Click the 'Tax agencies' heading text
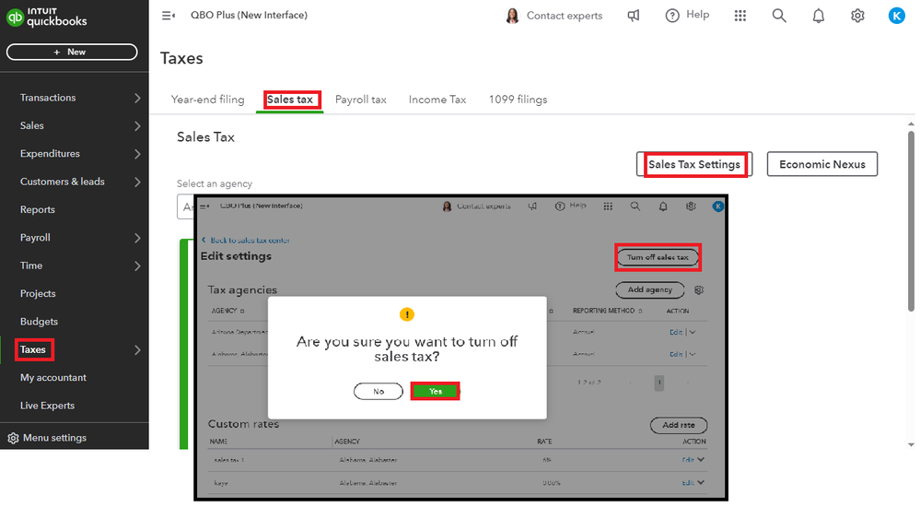The width and height of the screenshot is (920, 507). pyautogui.click(x=242, y=289)
